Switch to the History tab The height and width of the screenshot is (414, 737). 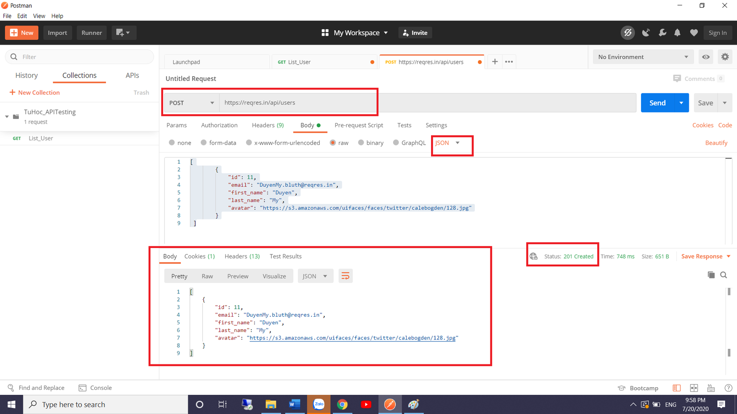(26, 75)
